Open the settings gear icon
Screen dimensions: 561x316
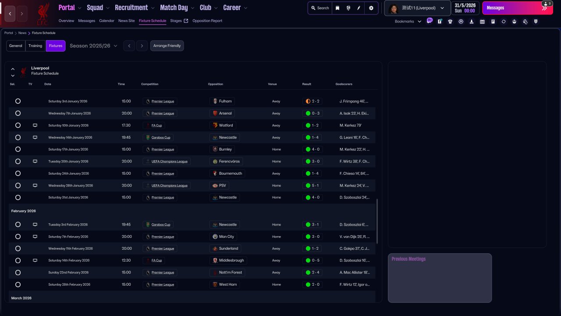[x=371, y=8]
